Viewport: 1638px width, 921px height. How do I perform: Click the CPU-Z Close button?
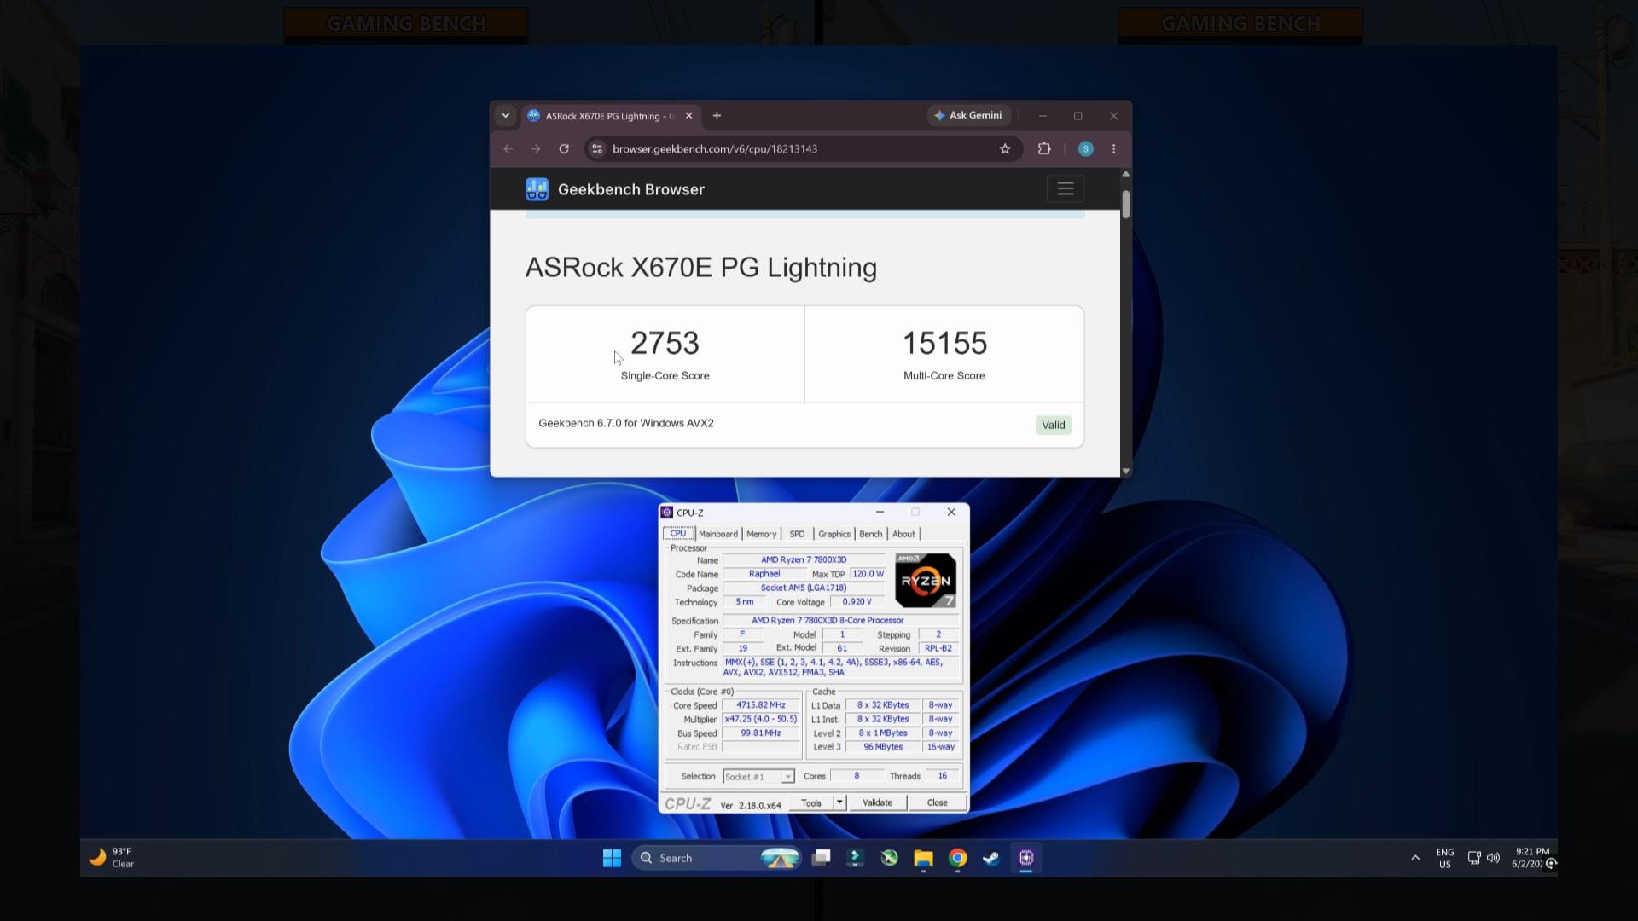pyautogui.click(x=937, y=803)
